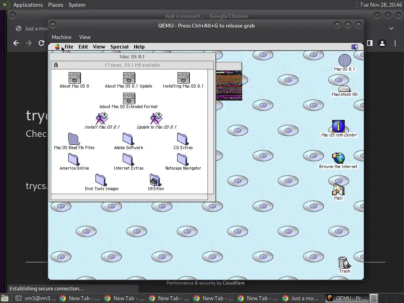The width and height of the screenshot is (404, 303).
Task: Click the application switcher icon in Mac menu bar
Action: pyautogui.click(x=355, y=47)
